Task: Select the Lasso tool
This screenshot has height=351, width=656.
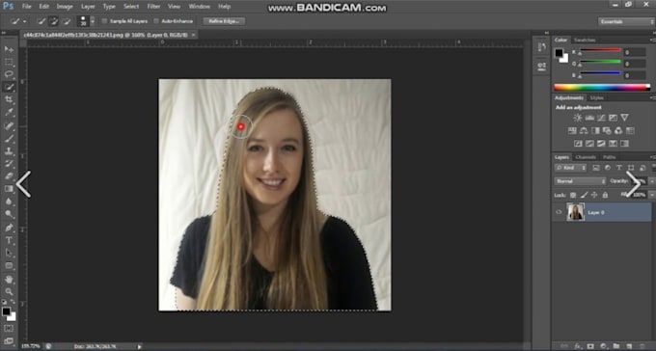Action: (9, 74)
